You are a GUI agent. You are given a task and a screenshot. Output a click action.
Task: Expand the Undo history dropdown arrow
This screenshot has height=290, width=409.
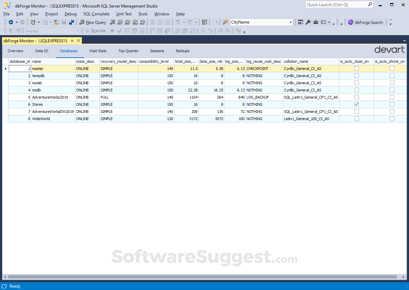pyautogui.click(x=184, y=22)
